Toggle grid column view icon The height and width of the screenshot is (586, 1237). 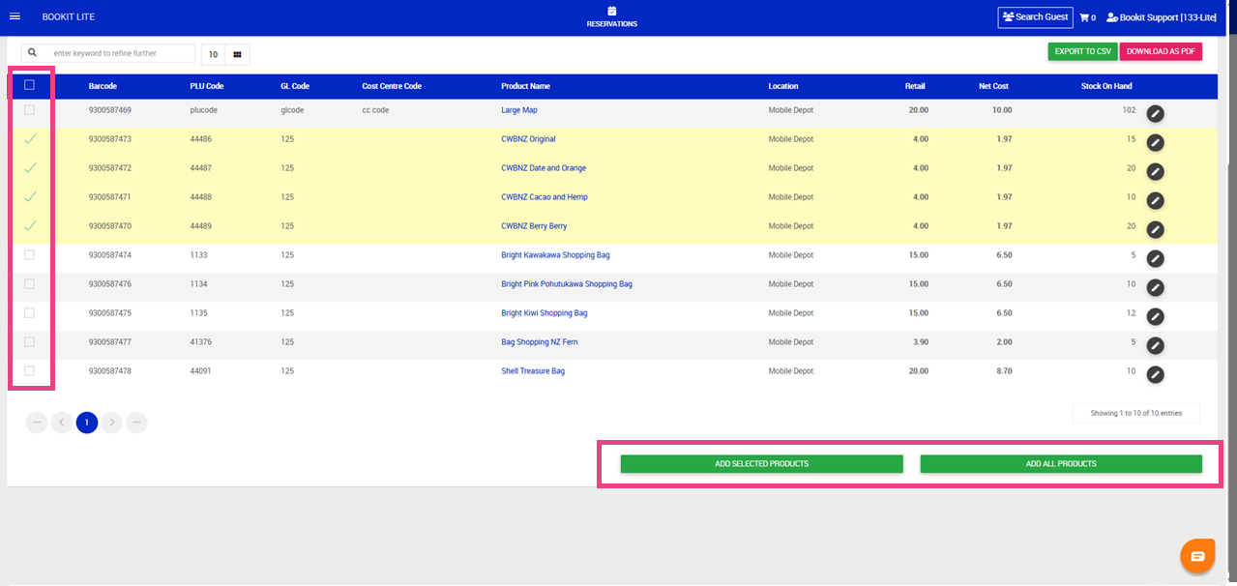pos(237,54)
